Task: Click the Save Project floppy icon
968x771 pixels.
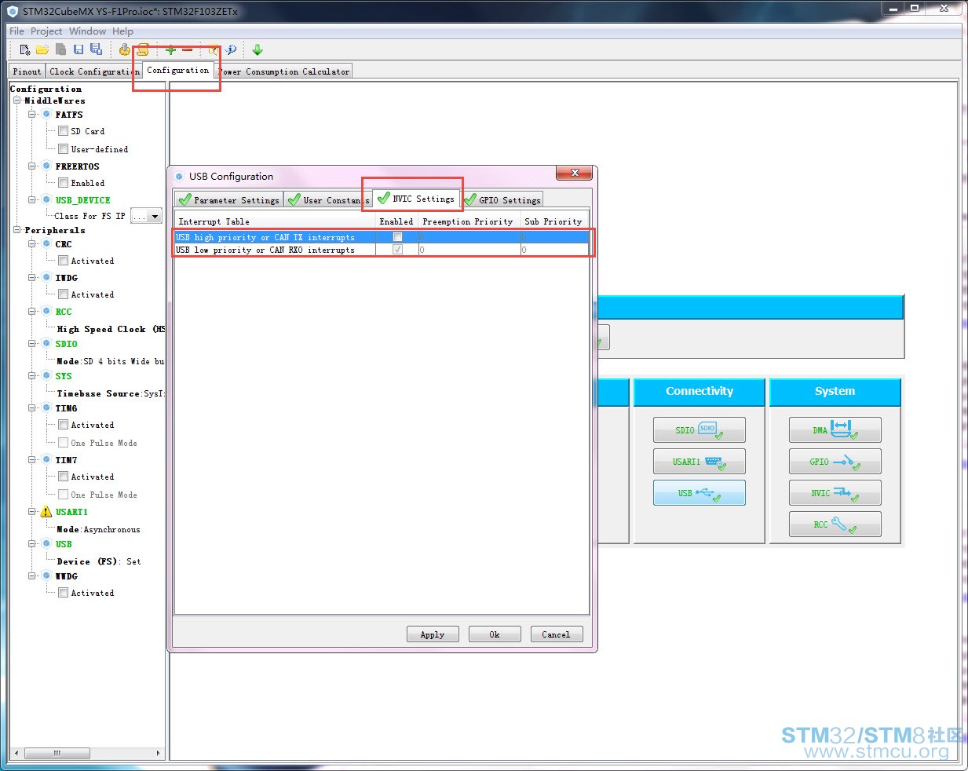Action: [79, 49]
